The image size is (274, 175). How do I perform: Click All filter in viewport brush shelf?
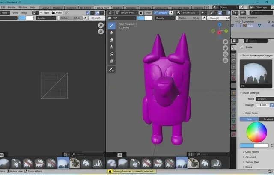tap(120, 155)
